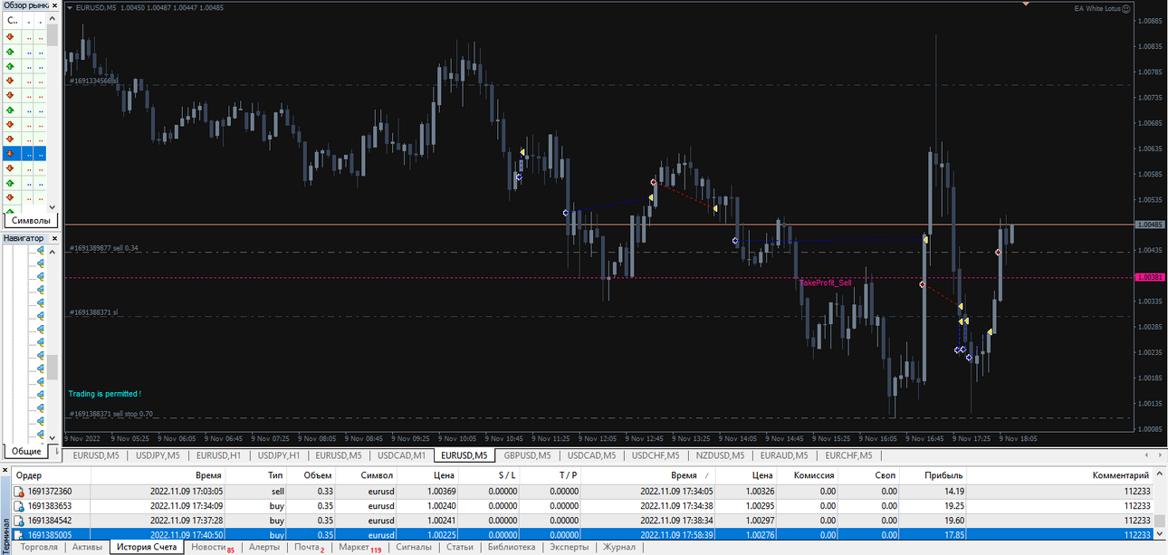Click the current price label 1.00485
Screen dimensions: 1168x555
click(x=1150, y=225)
